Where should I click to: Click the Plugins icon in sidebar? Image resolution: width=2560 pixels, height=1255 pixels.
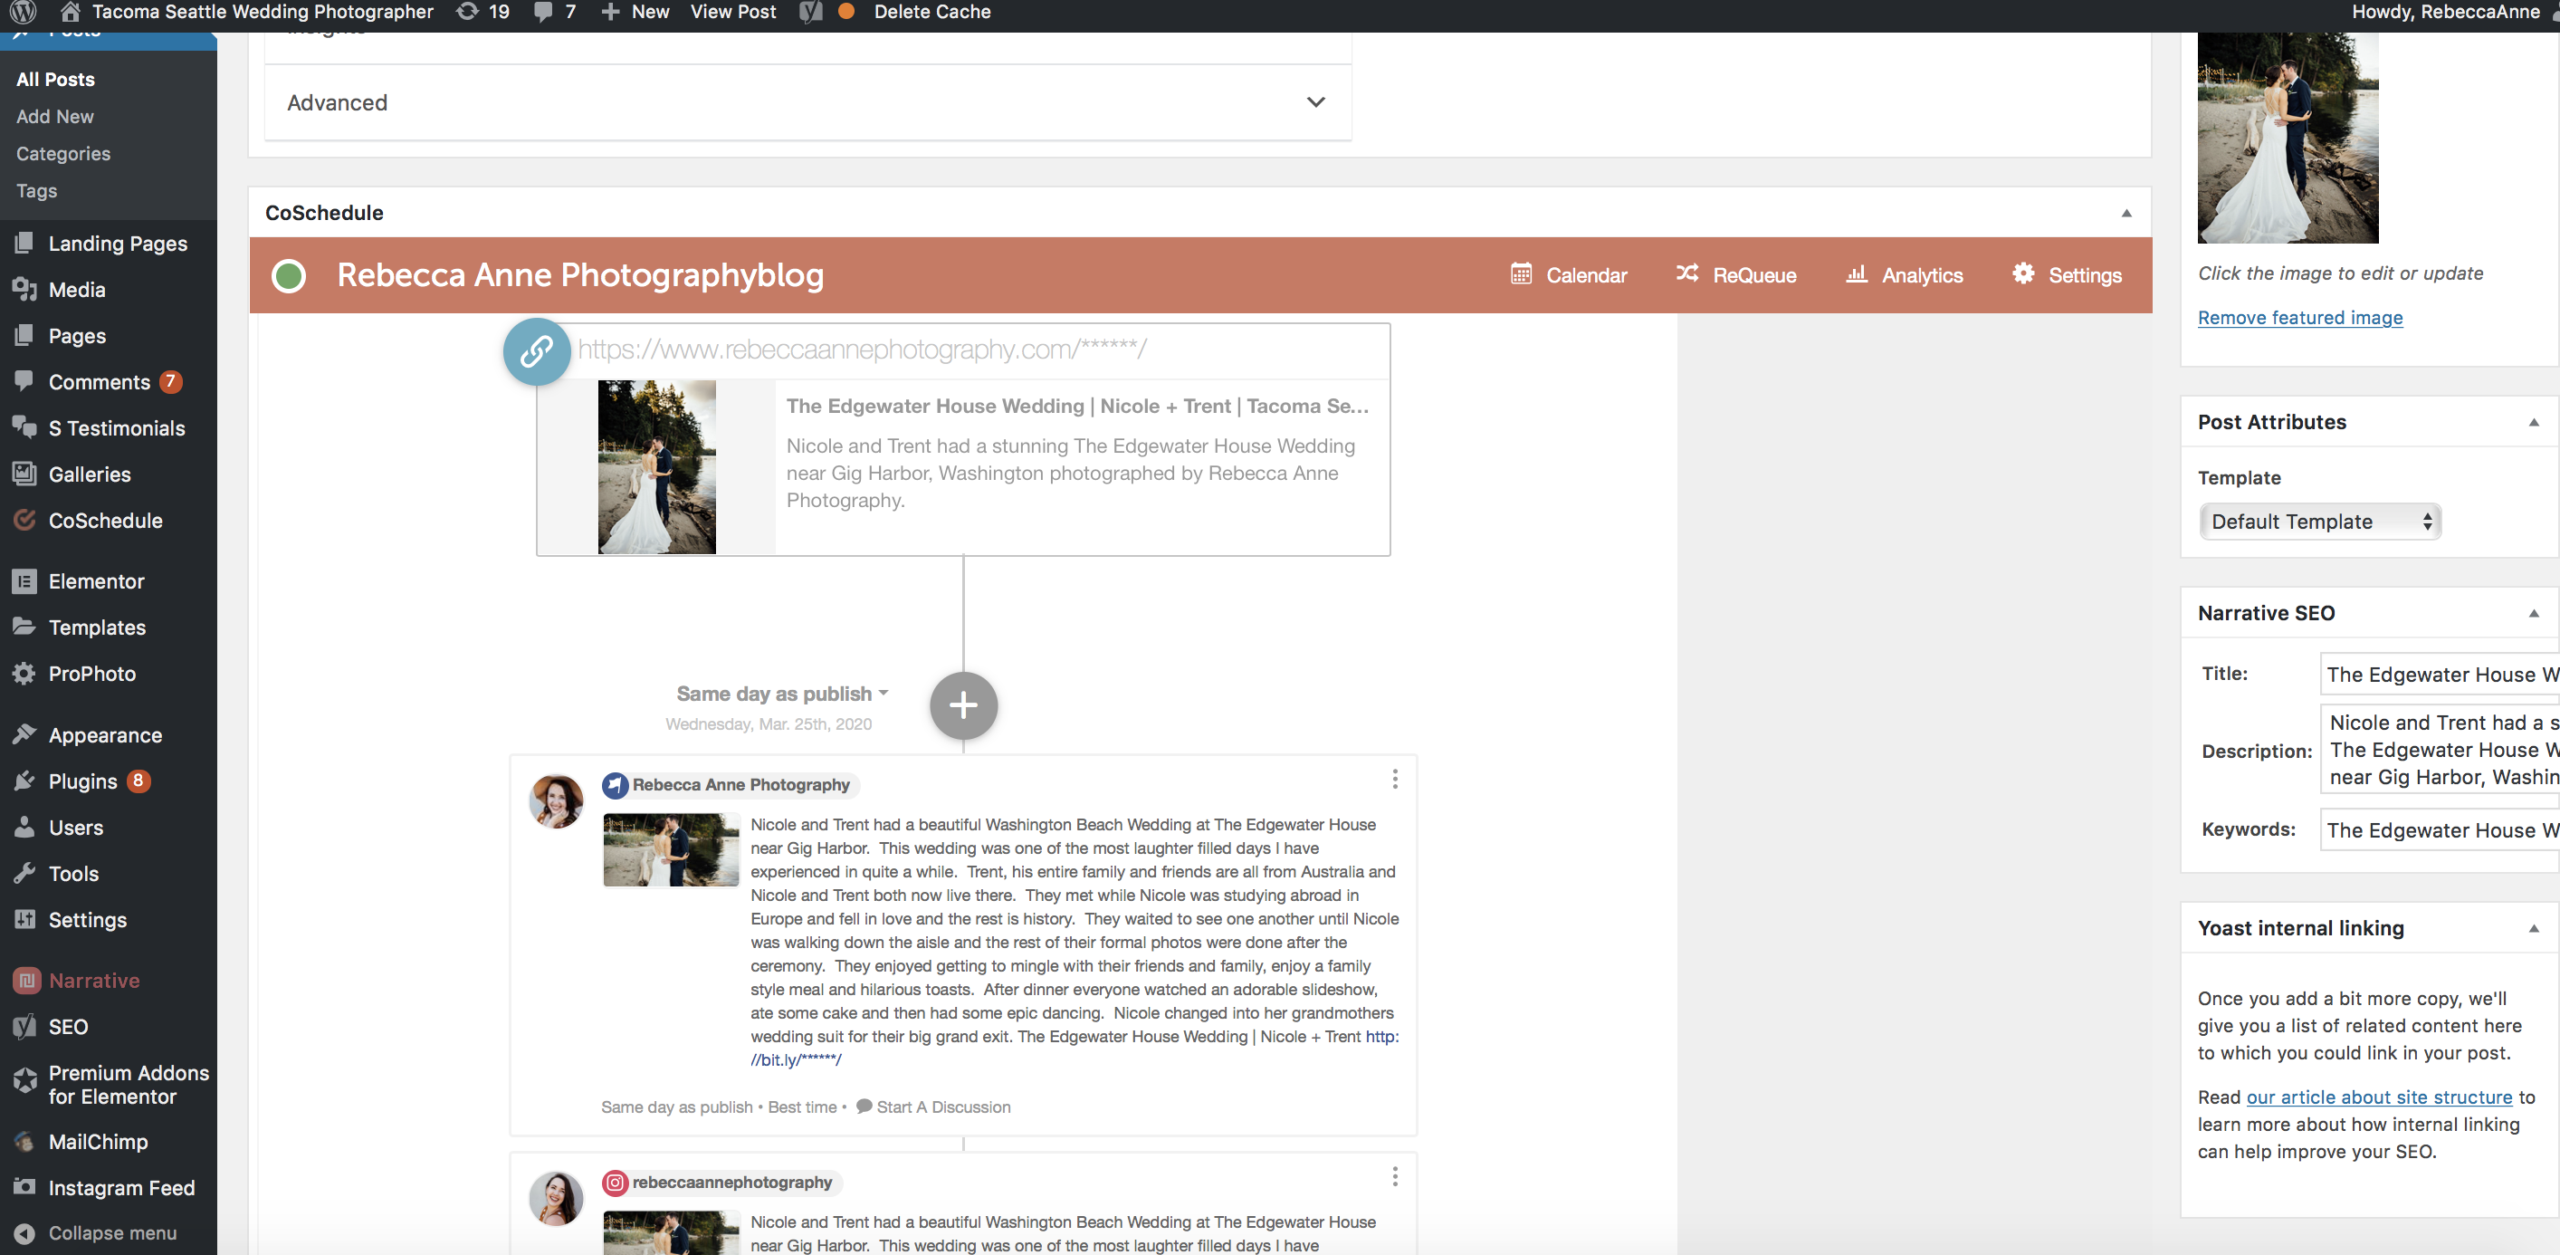pyautogui.click(x=24, y=781)
